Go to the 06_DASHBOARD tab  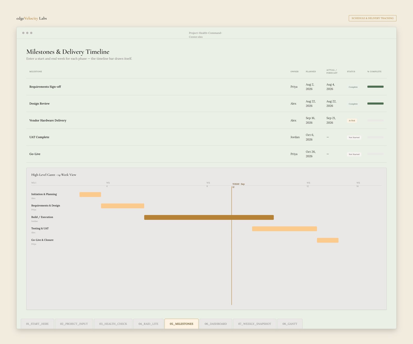tap(216, 324)
